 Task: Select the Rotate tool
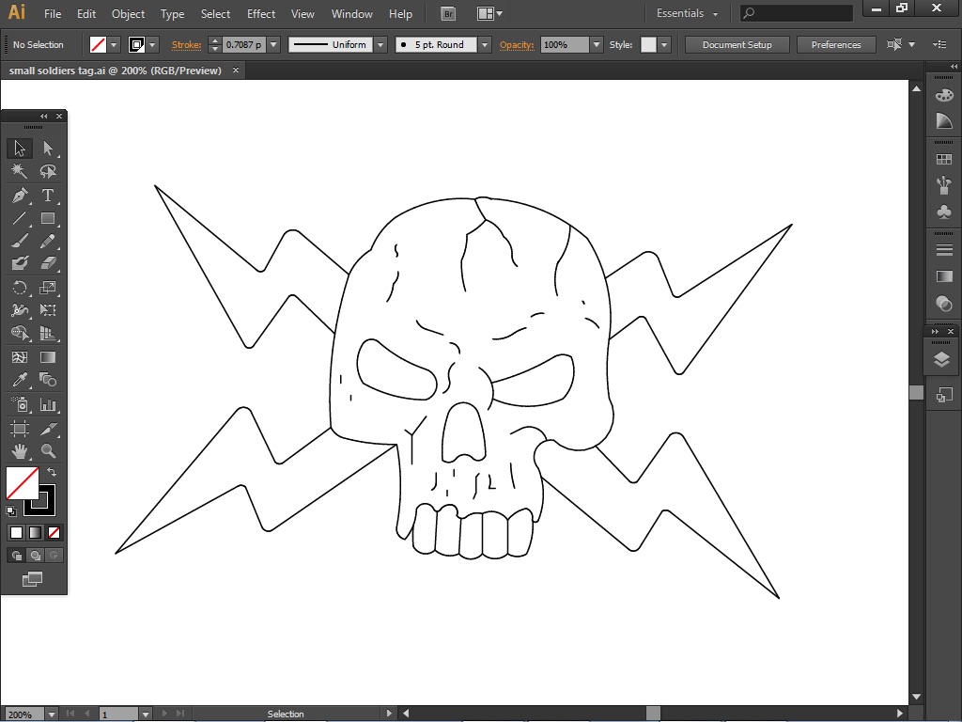click(19, 288)
